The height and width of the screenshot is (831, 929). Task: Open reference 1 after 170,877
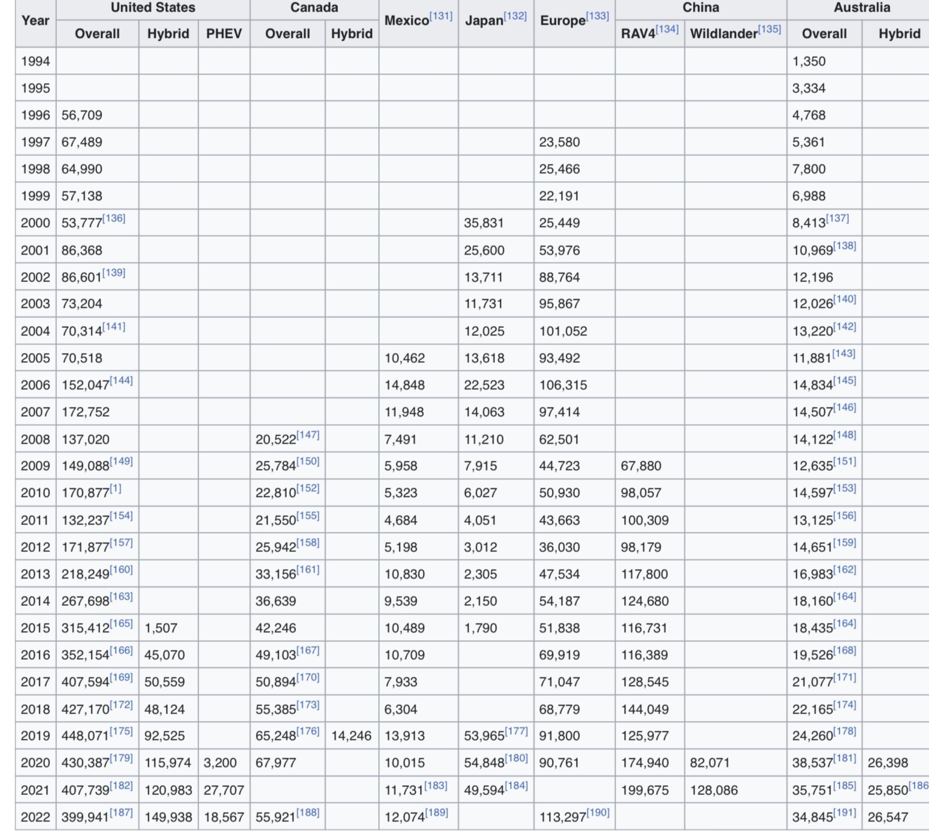(116, 489)
